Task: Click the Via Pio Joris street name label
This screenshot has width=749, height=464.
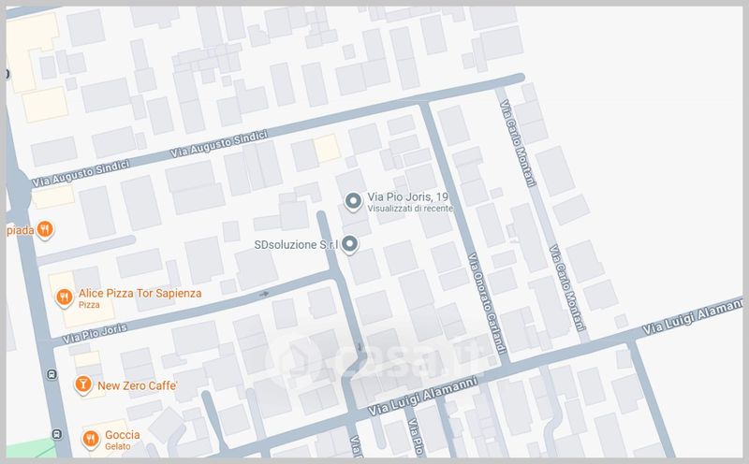Action: [x=94, y=329]
